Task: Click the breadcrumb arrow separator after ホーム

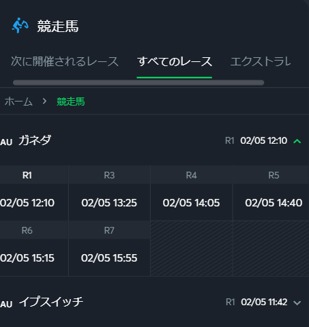Action: [44, 102]
